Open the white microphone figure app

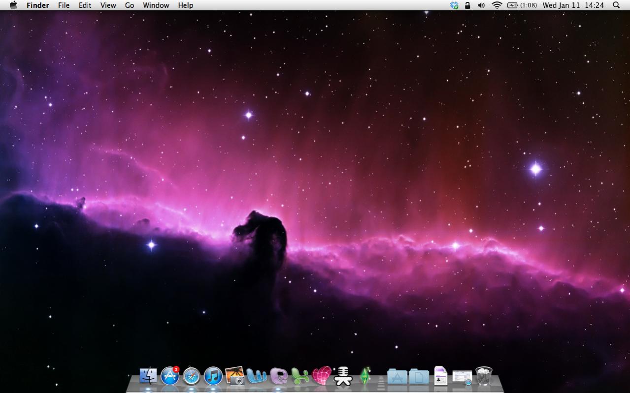343,376
